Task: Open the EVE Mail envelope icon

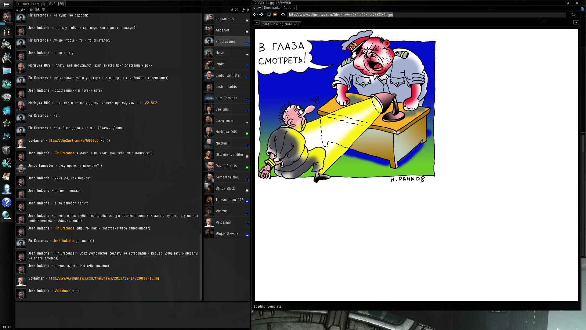Action: pos(6,71)
